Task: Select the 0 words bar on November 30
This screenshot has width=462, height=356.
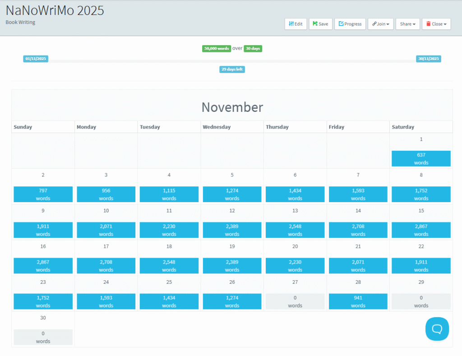Action: (x=43, y=337)
